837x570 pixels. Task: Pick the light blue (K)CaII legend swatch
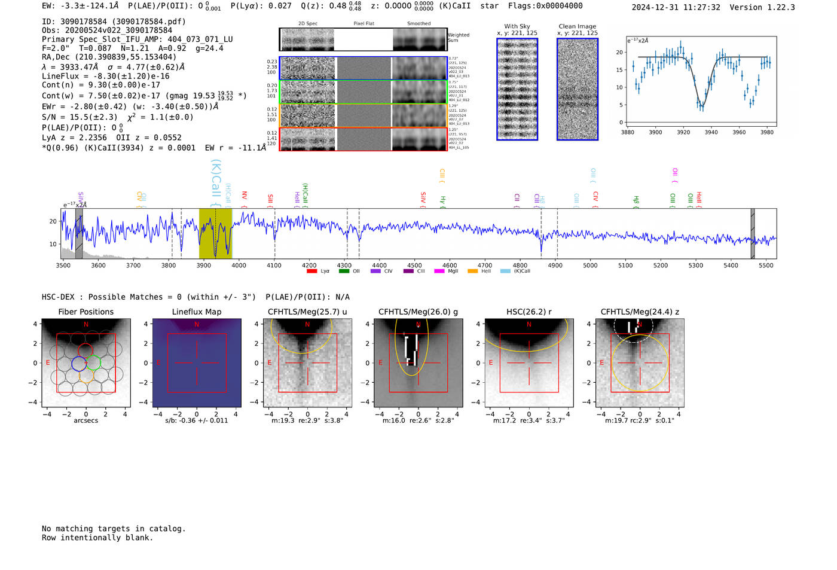[x=505, y=271]
